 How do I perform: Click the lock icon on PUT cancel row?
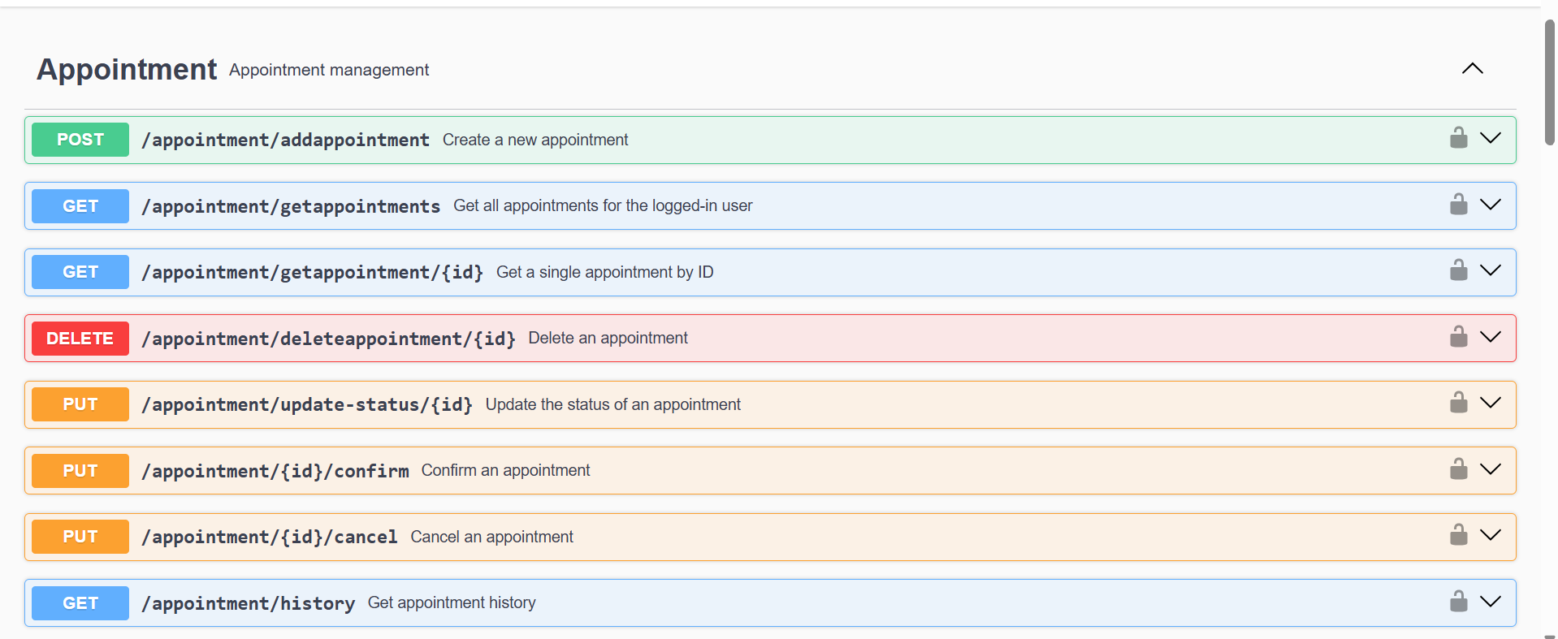tap(1458, 536)
